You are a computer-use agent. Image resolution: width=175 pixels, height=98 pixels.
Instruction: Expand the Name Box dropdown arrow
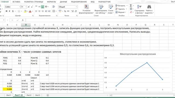(4, 20)
